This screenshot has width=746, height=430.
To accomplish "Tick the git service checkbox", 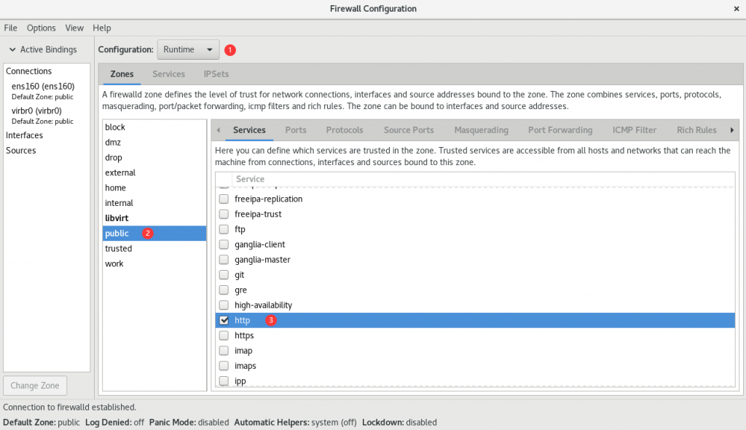I will (224, 275).
